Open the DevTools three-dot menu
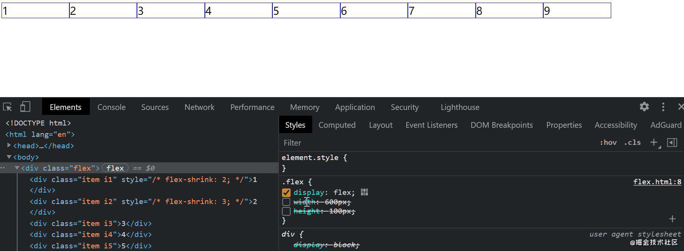Screen dimensions: 684x251 tap(663, 107)
